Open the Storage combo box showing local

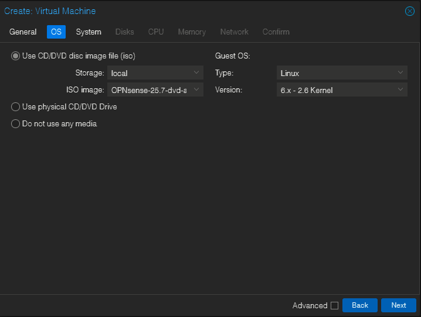[155, 73]
